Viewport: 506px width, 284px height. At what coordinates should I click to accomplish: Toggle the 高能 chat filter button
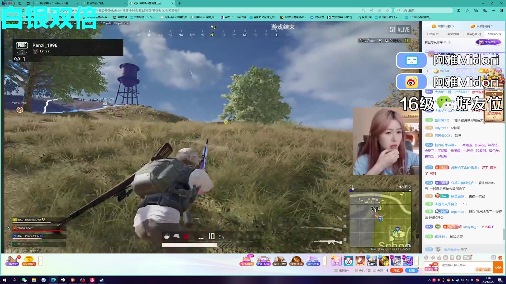pos(467,258)
